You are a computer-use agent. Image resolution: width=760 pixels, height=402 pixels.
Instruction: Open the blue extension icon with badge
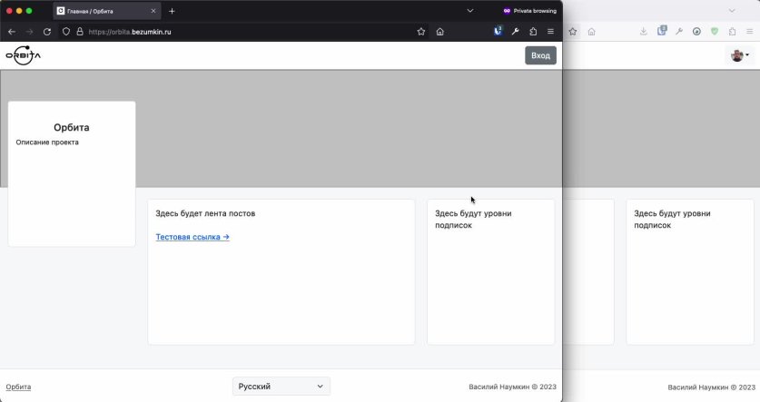[x=498, y=31]
